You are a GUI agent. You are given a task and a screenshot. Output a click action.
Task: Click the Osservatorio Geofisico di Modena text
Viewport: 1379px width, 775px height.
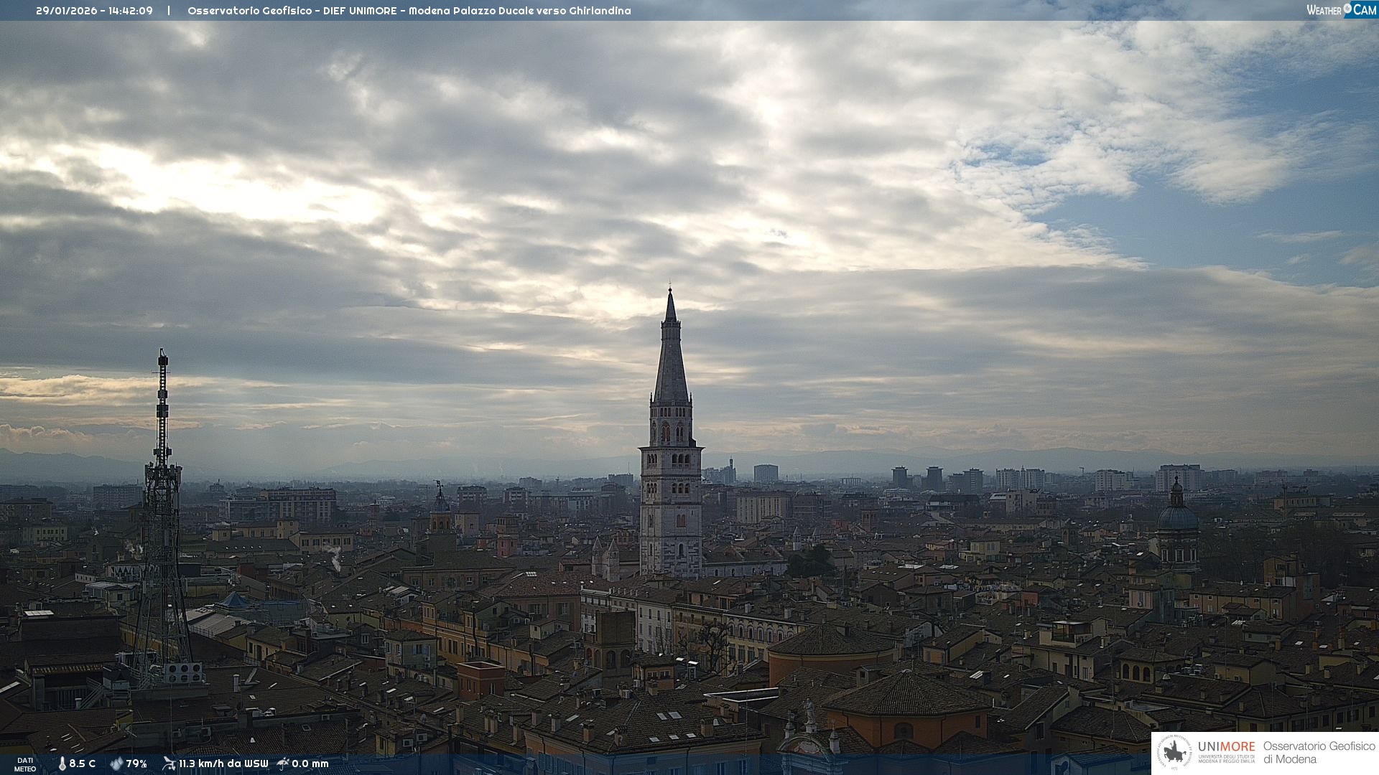[x=1319, y=753]
